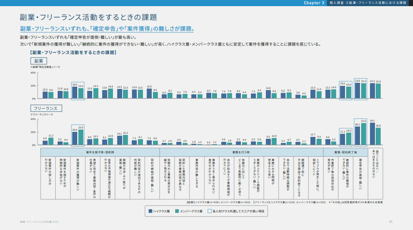Click the slide title 副業・フリーランス活動をするときの課題

tap(88, 17)
